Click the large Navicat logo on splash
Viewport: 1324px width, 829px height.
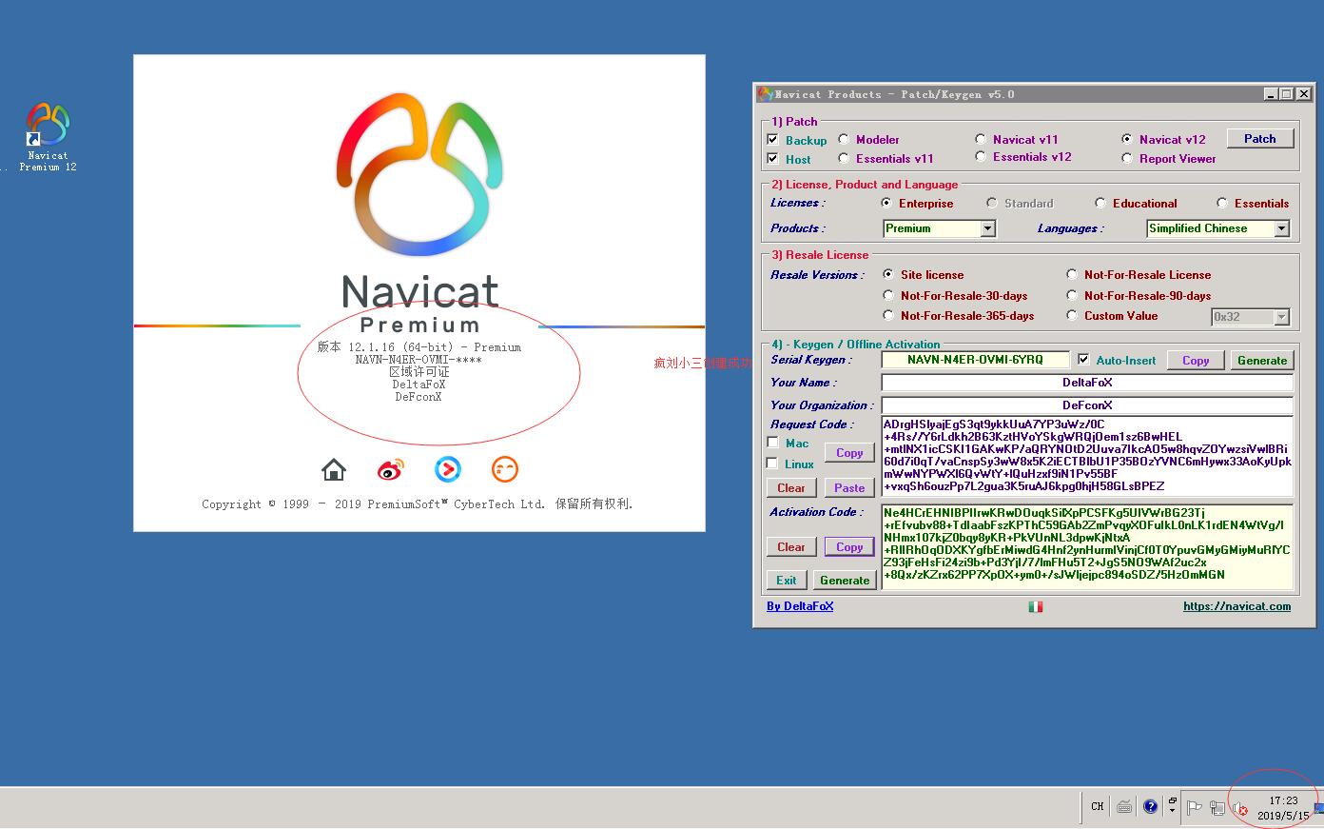(x=419, y=174)
